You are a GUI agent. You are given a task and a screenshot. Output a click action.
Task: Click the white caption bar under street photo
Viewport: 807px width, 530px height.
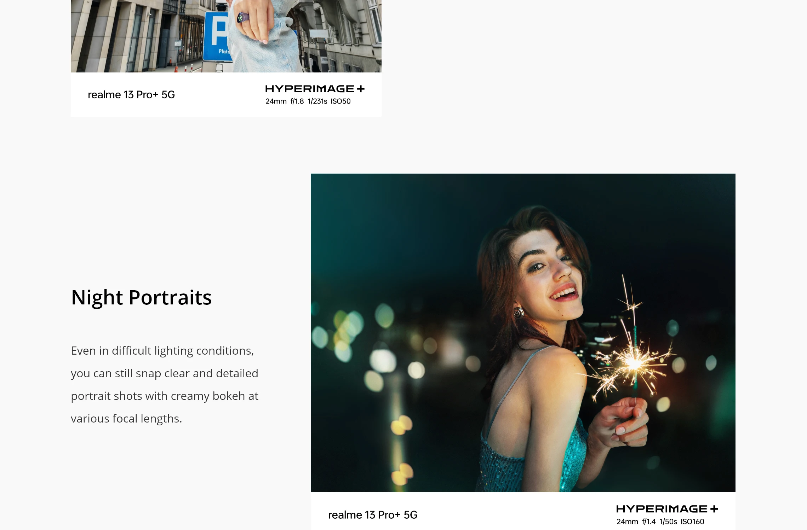click(x=226, y=95)
